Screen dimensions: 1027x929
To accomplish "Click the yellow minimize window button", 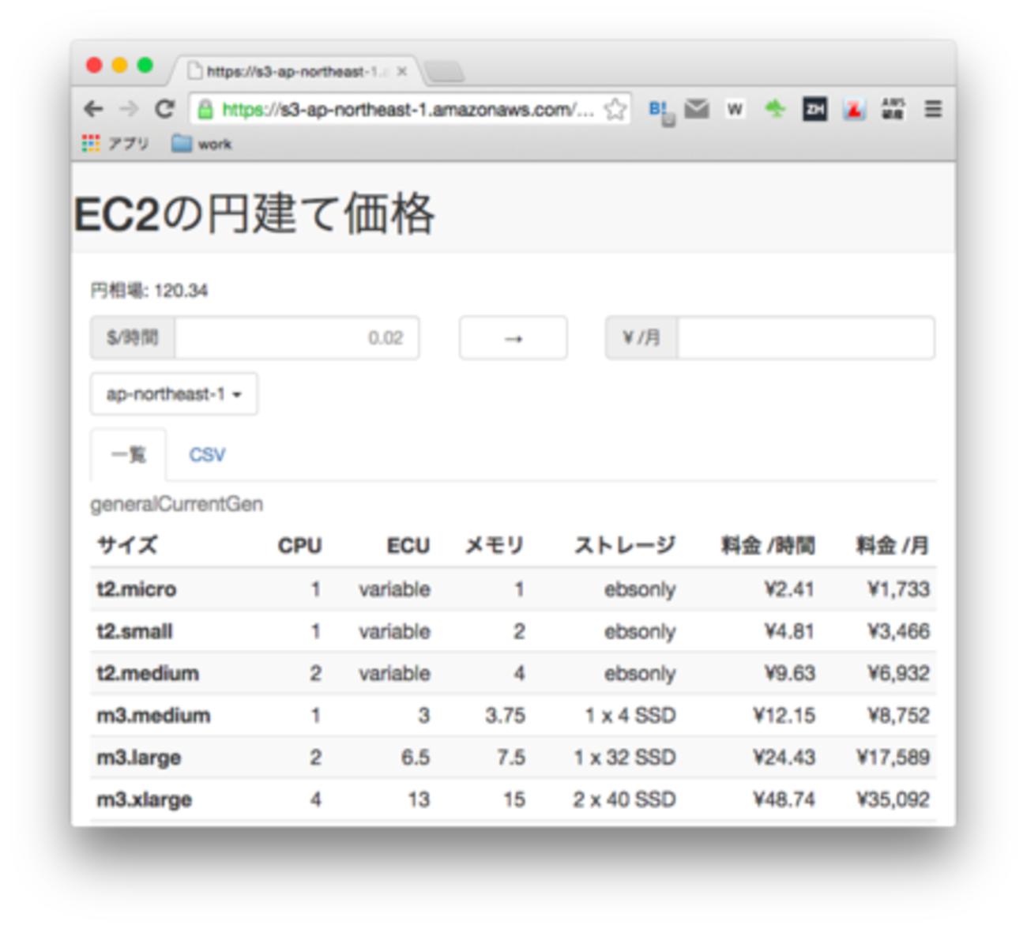I will pyautogui.click(x=119, y=65).
